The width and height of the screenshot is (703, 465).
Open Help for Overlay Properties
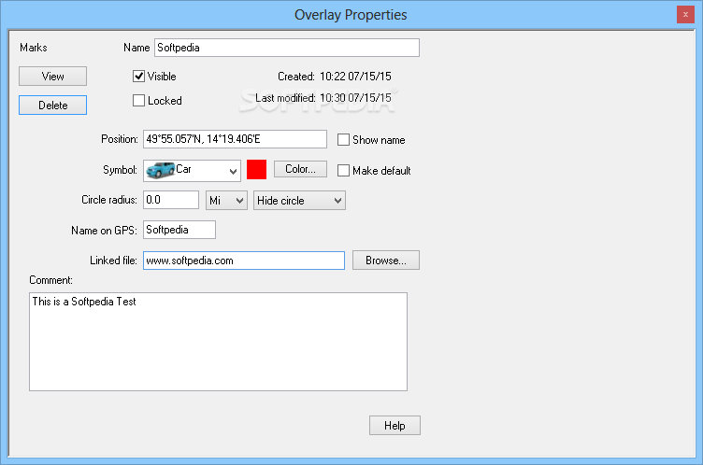point(395,426)
